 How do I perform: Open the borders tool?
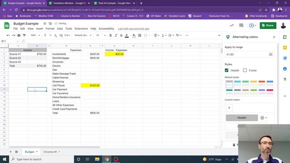click(140, 35)
